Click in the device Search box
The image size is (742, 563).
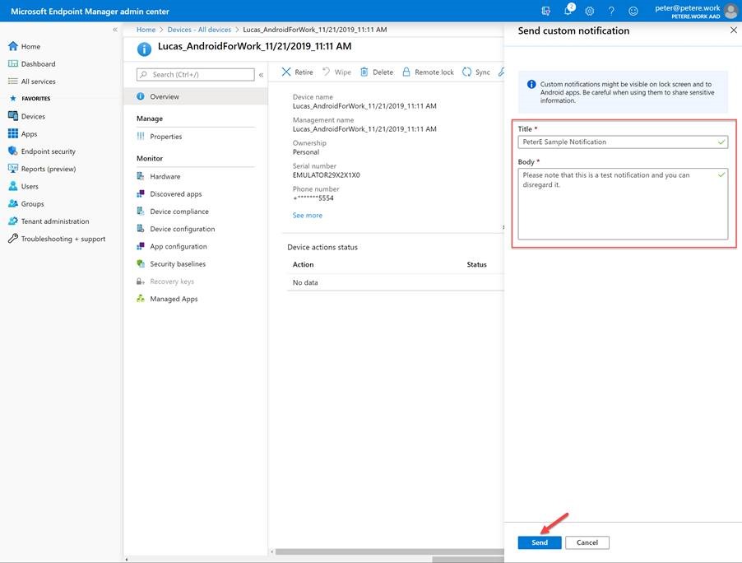click(201, 75)
